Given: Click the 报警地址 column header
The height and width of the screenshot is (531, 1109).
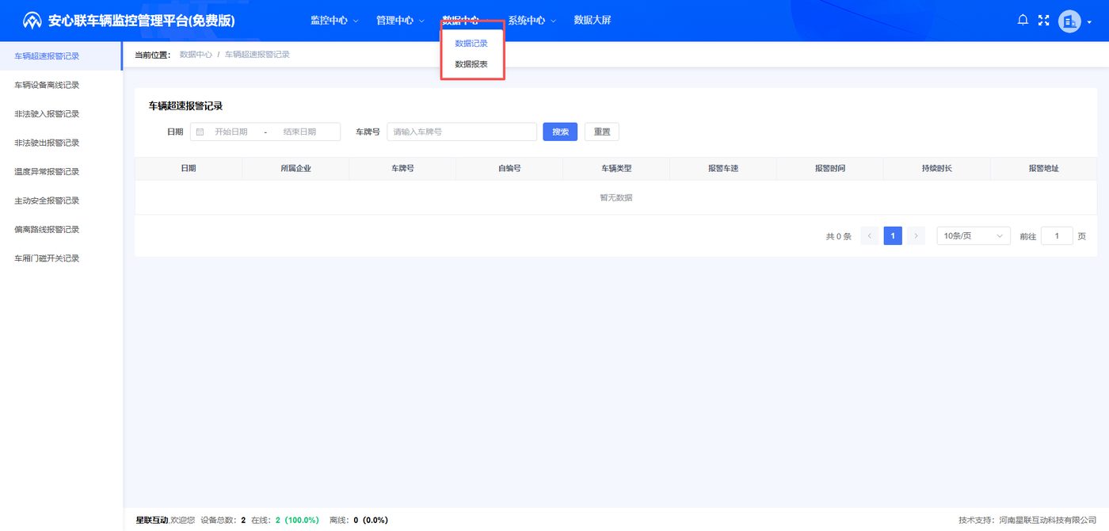Looking at the screenshot, I should click(x=1044, y=169).
